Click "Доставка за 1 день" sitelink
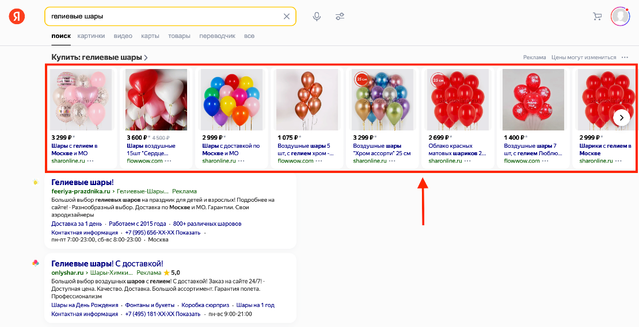The width and height of the screenshot is (639, 327). coord(77,224)
